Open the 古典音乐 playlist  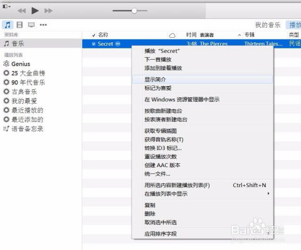(20, 92)
